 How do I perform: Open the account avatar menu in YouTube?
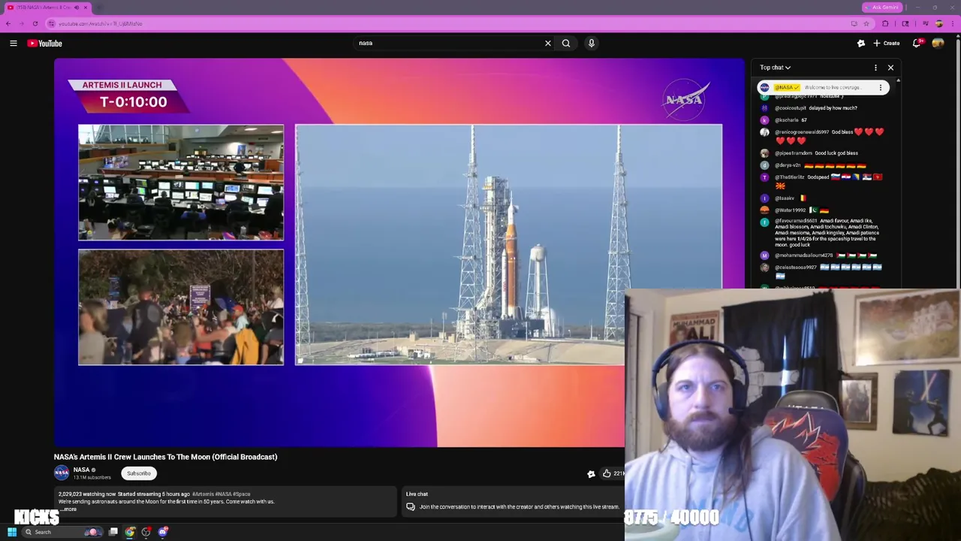click(x=938, y=44)
